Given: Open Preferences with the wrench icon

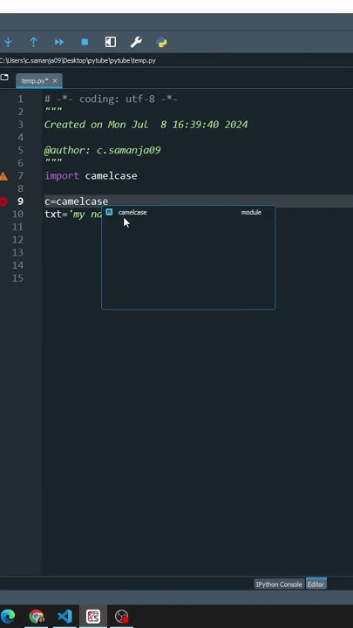Looking at the screenshot, I should click(x=136, y=42).
